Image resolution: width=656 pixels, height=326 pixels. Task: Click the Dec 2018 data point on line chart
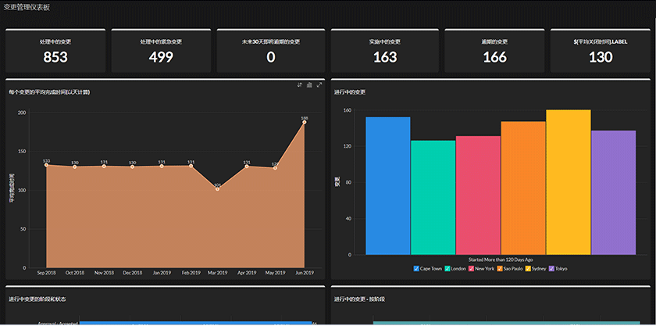click(132, 167)
